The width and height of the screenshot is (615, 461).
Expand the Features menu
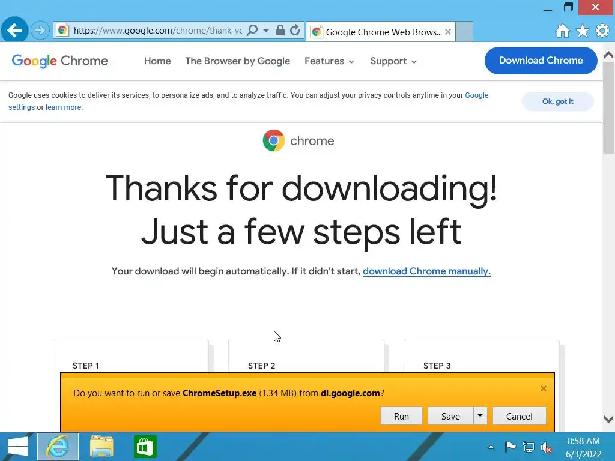pyautogui.click(x=329, y=61)
